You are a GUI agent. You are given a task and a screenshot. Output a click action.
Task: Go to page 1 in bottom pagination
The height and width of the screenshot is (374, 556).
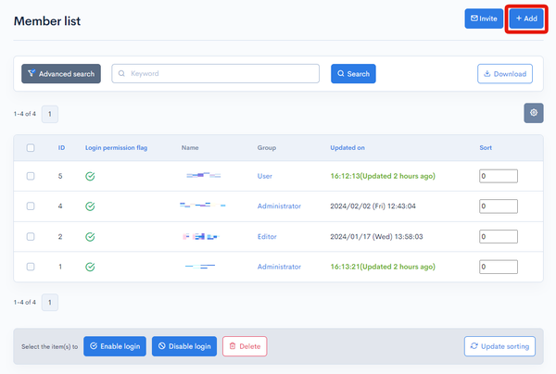[x=50, y=303]
